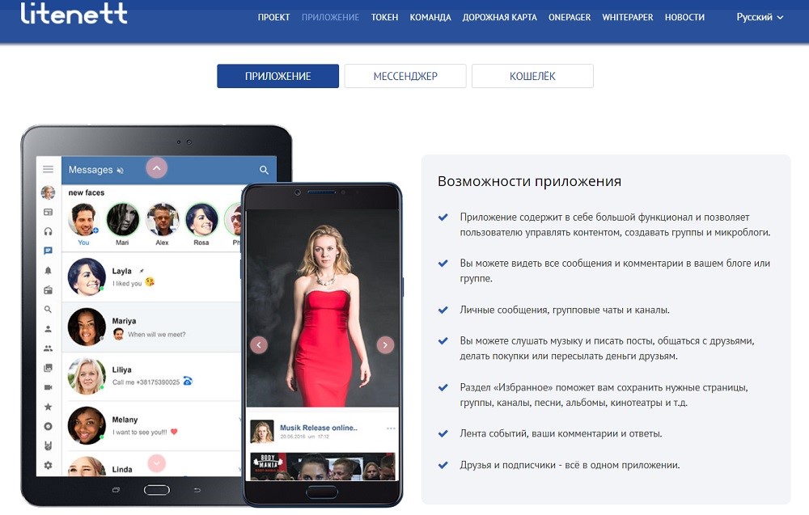Click the star favorites icon in sidebar

tap(48, 407)
